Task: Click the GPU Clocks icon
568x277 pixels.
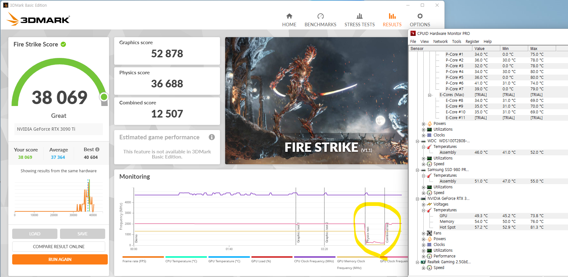Action: (x=429, y=245)
